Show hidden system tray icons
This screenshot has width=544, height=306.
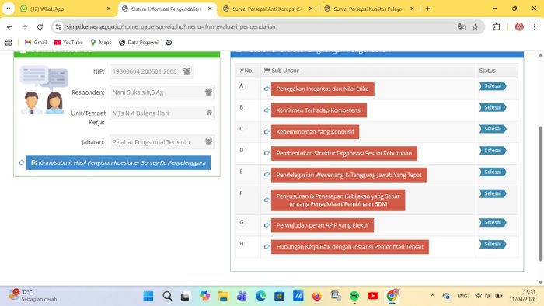[x=432, y=296]
